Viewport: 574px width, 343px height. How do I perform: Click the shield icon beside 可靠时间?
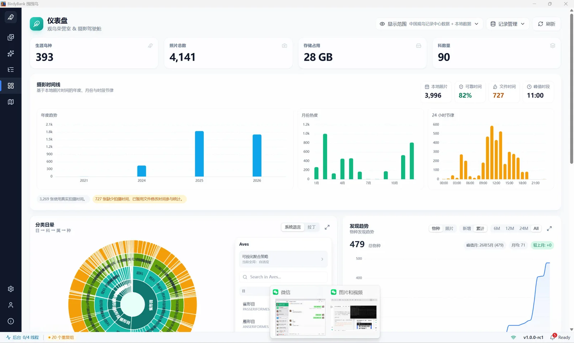[461, 87]
